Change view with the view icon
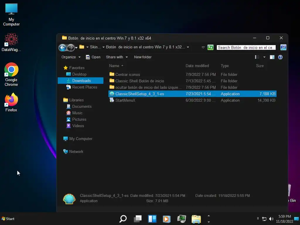This screenshot has height=225, width=300. (257, 57)
